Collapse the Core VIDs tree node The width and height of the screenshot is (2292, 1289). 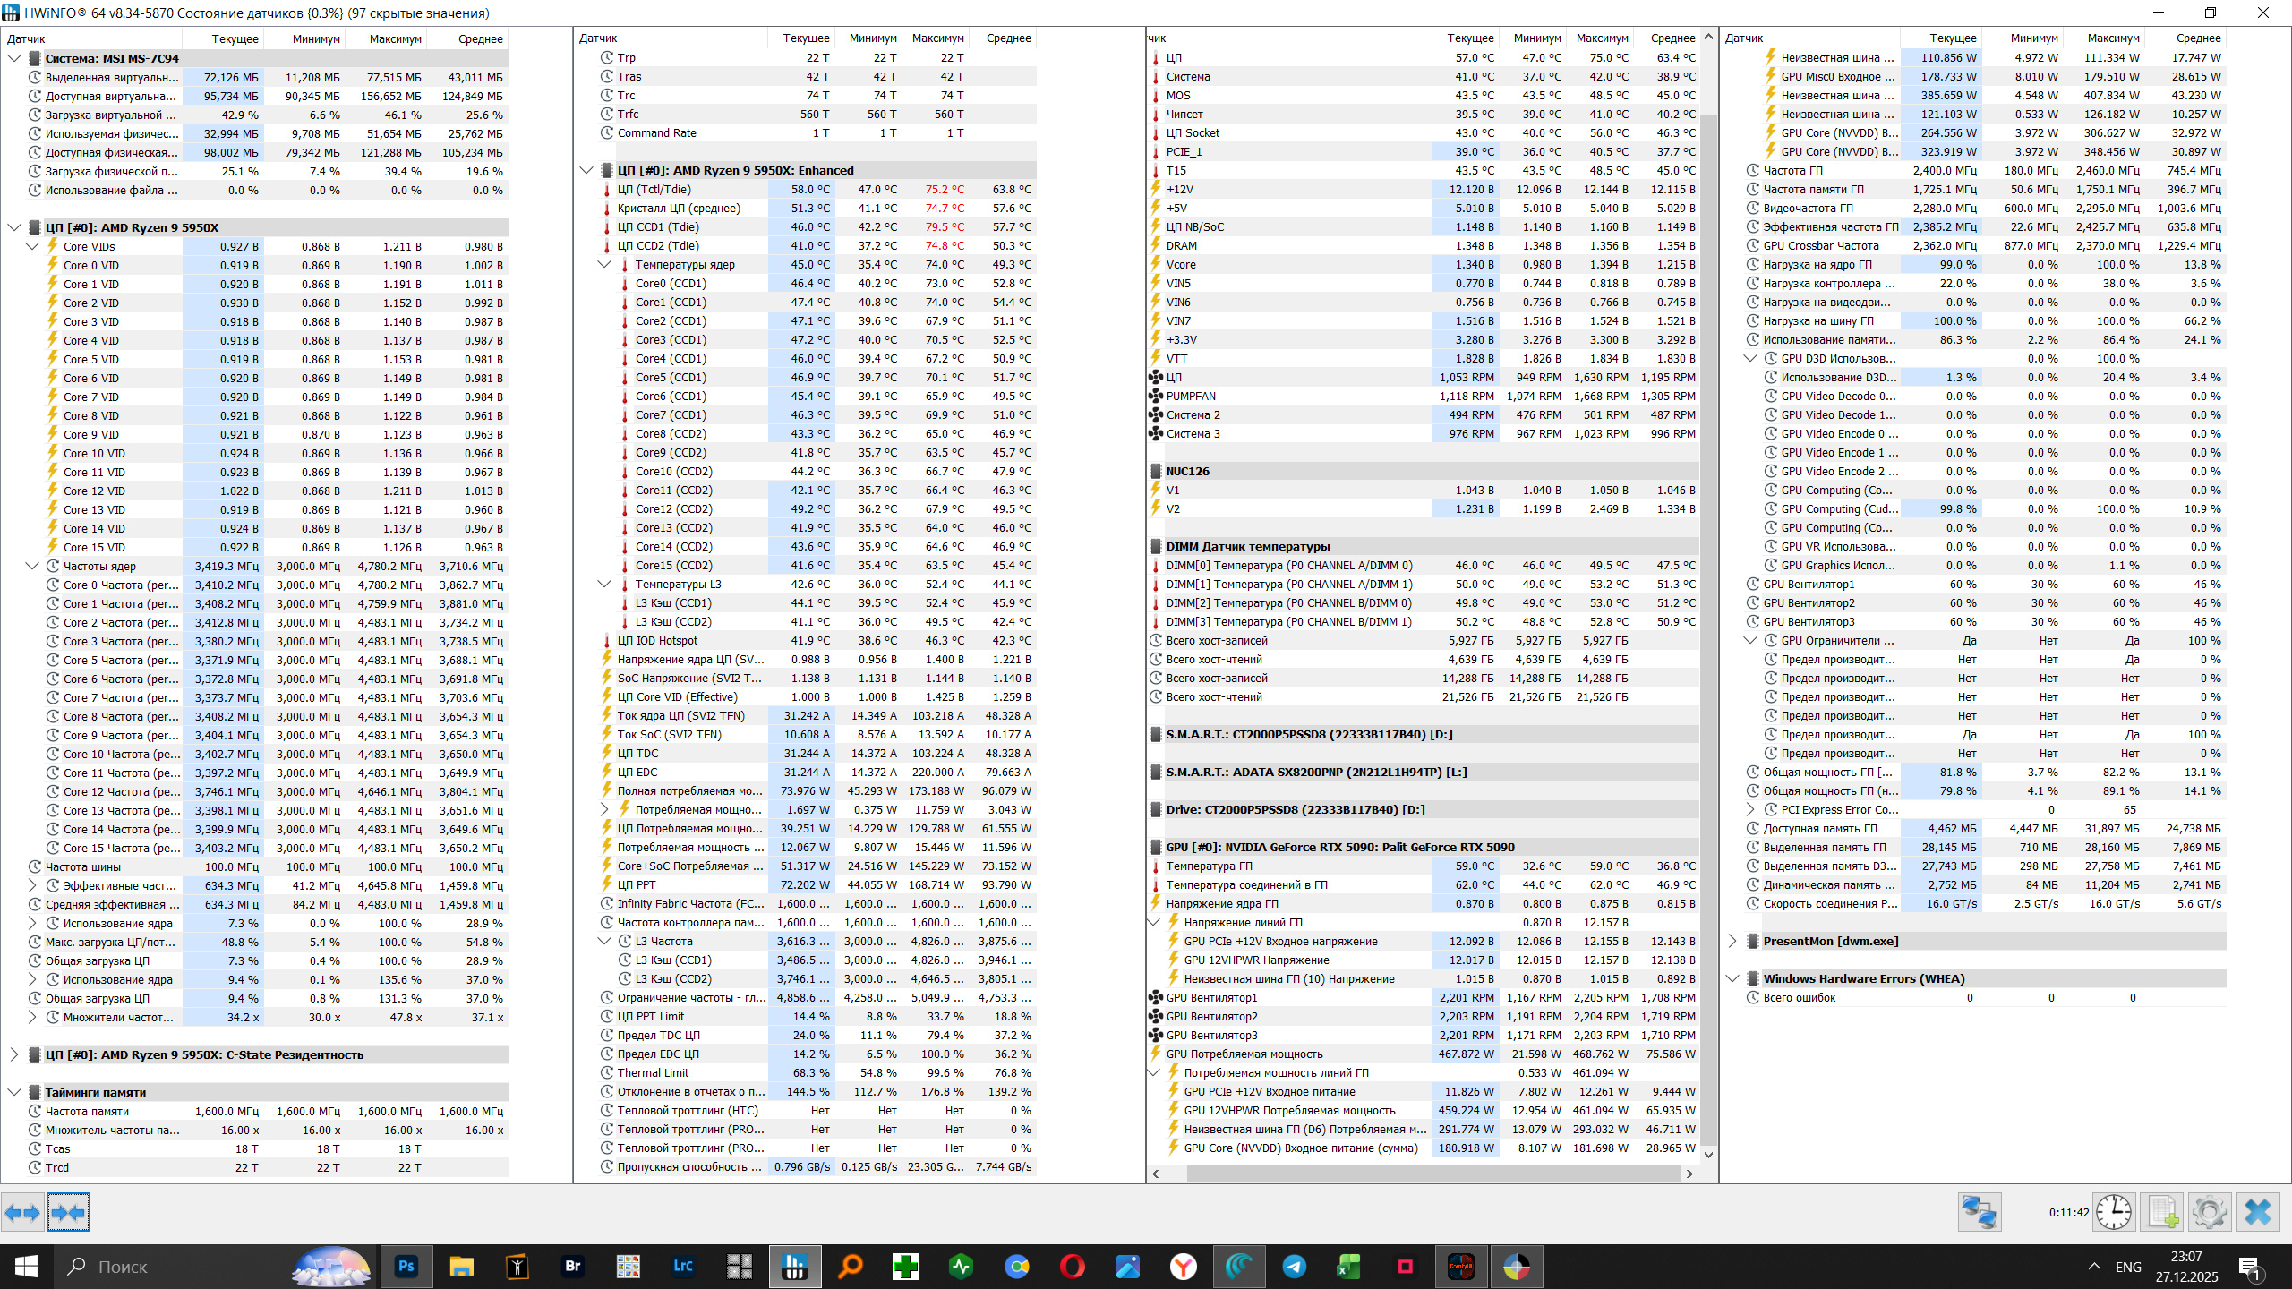[x=32, y=246]
